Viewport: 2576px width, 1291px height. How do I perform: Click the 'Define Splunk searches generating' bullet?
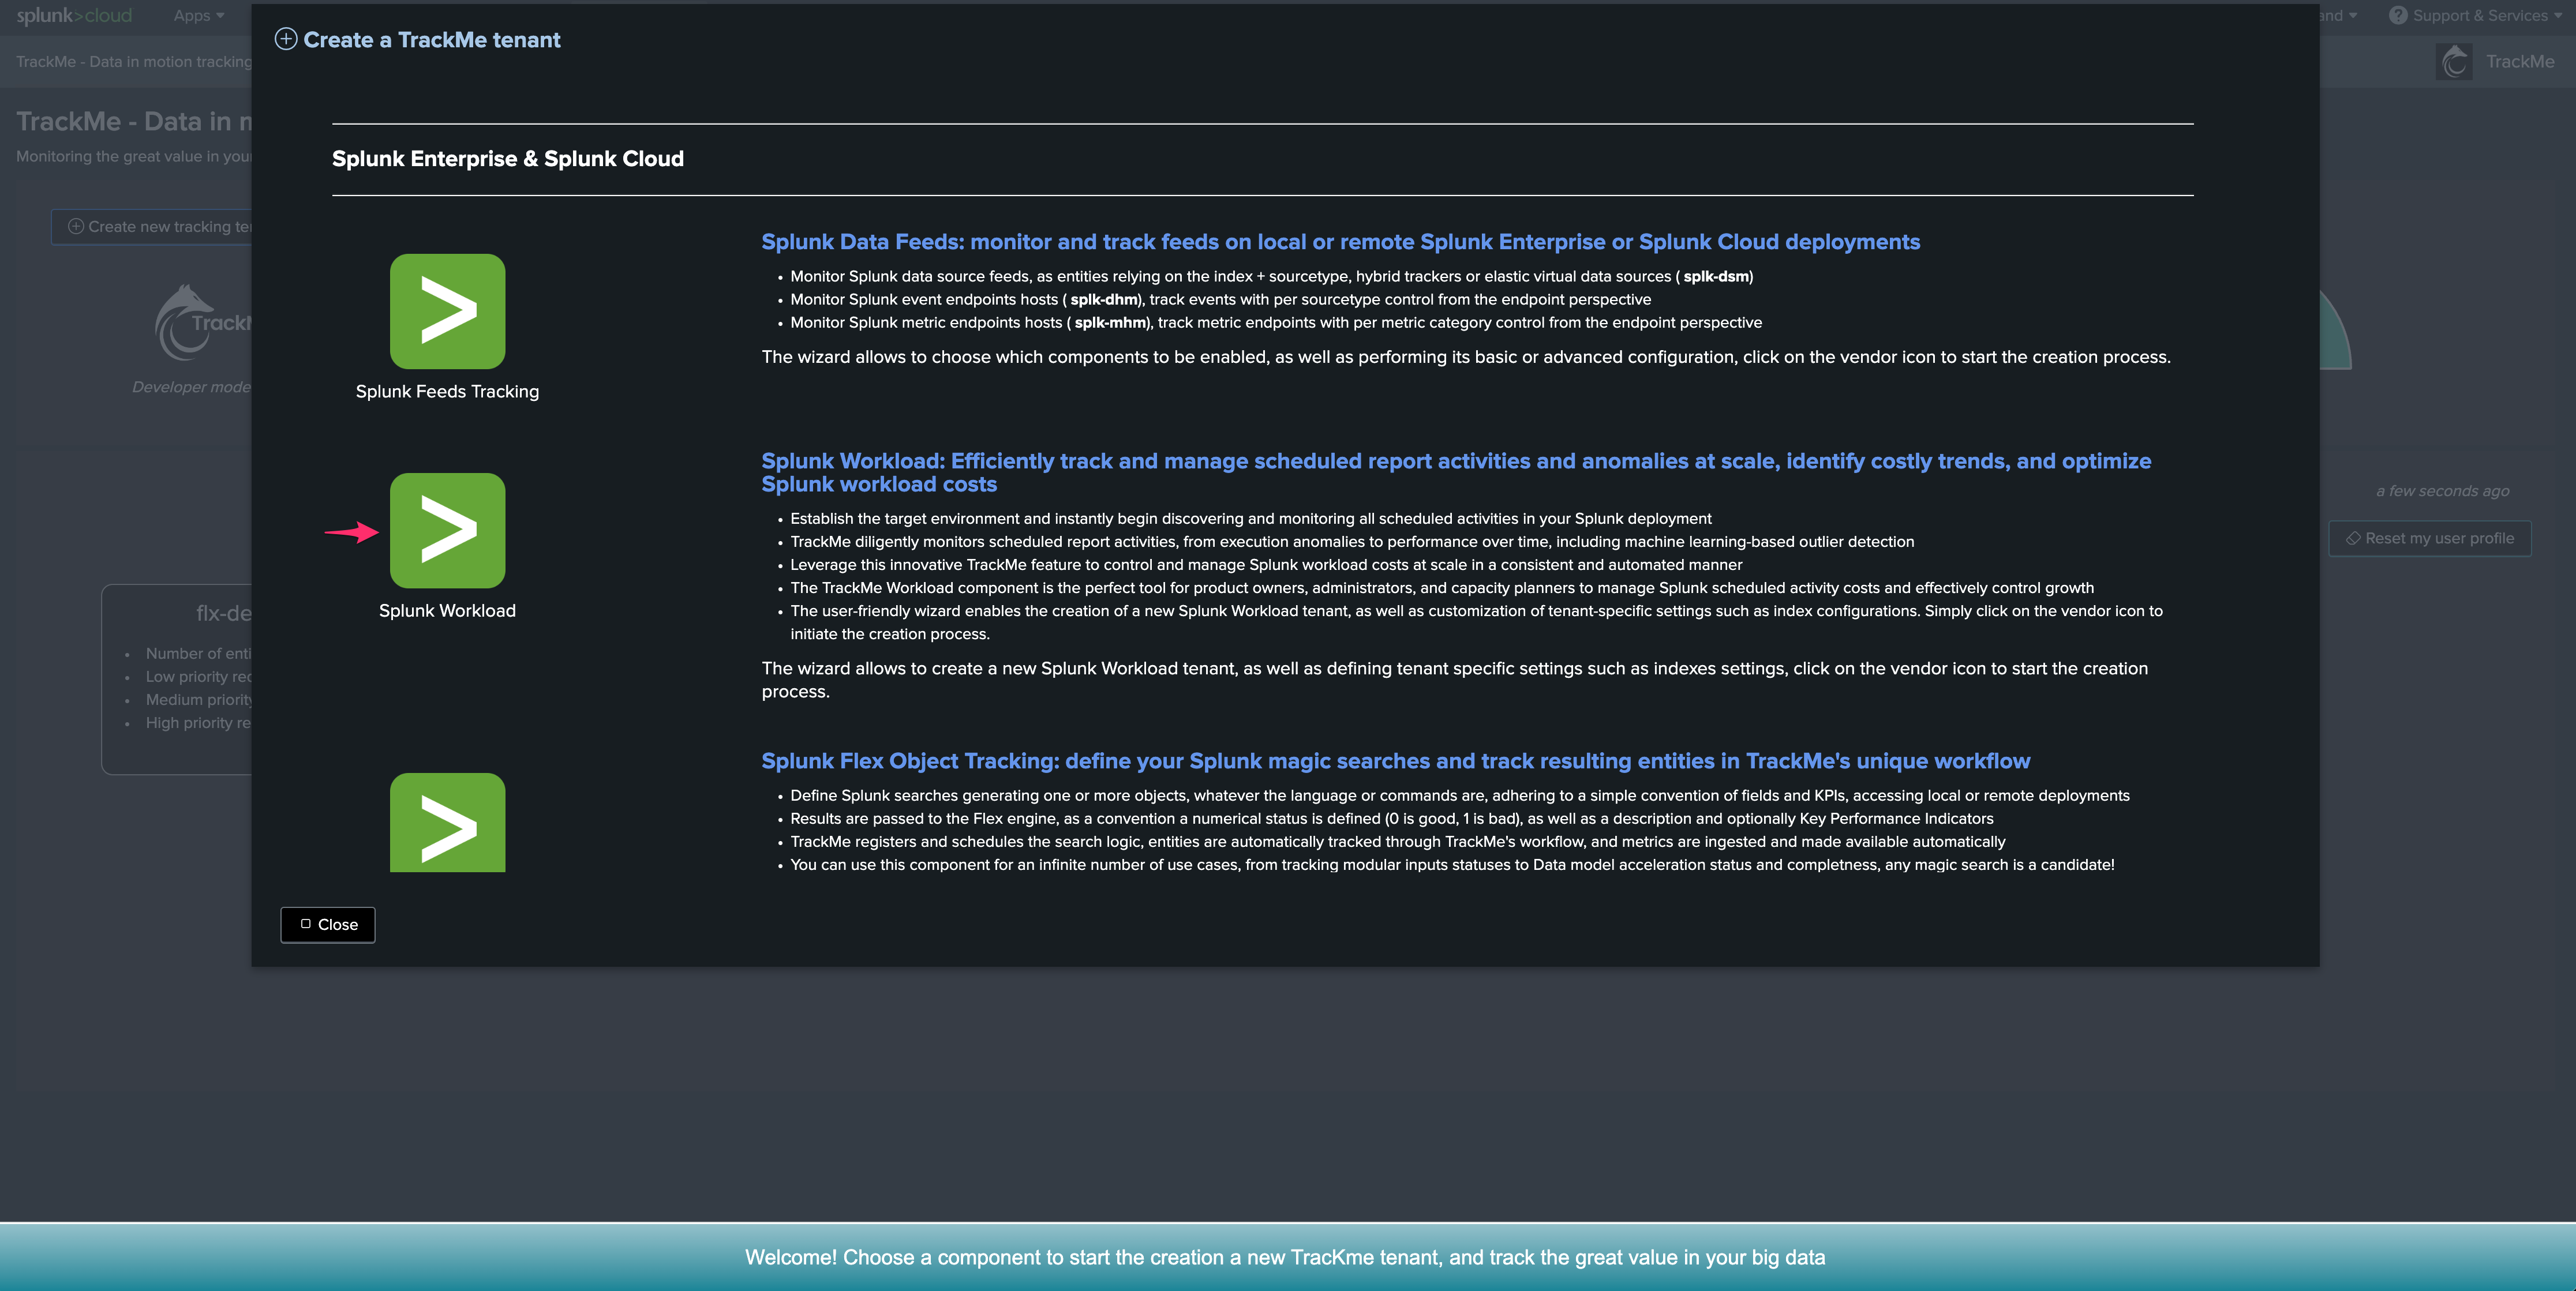pyautogui.click(x=1460, y=795)
